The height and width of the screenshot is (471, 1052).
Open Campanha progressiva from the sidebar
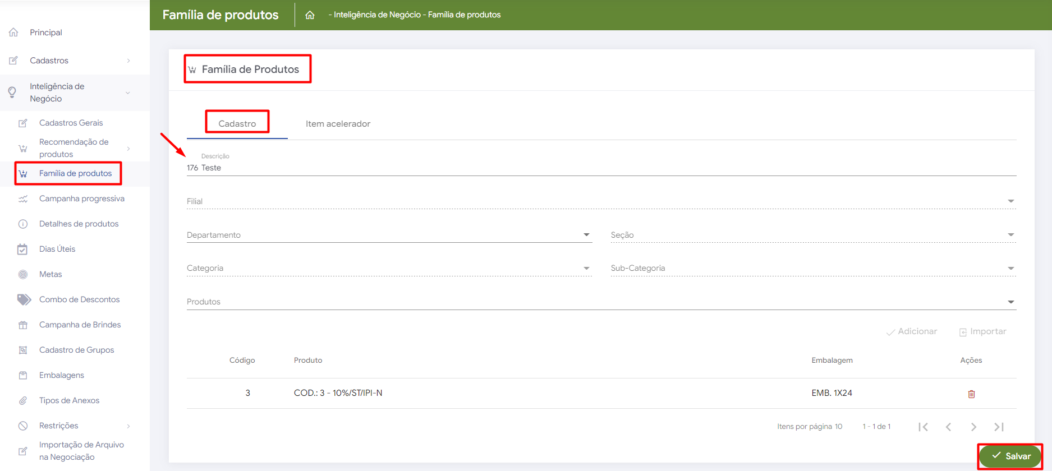point(81,198)
